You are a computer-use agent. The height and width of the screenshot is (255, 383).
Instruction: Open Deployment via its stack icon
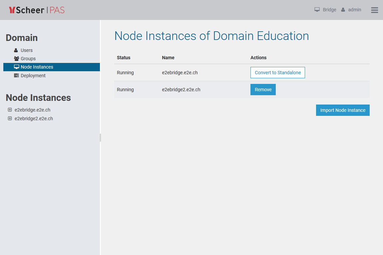[16, 75]
